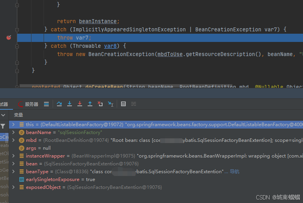The height and width of the screenshot is (203, 303).
Task: Click the instanceWrapper field icon
Action: (x=22, y=156)
